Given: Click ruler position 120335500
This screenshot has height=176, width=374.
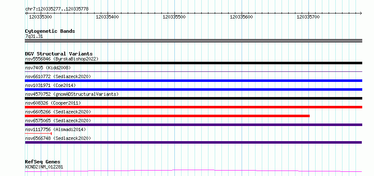Looking at the screenshot, I should pyautogui.click(x=174, y=17).
